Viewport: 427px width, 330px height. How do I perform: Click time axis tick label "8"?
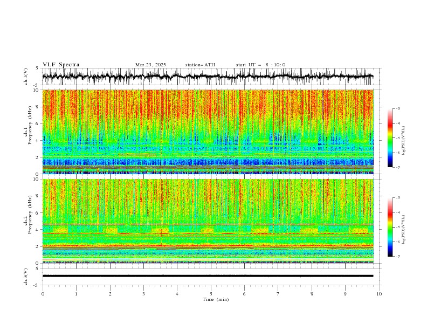312,294
